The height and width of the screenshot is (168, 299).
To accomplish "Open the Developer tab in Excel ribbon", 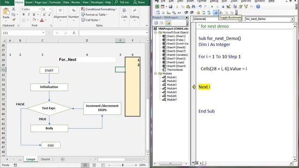I will [97, 2].
